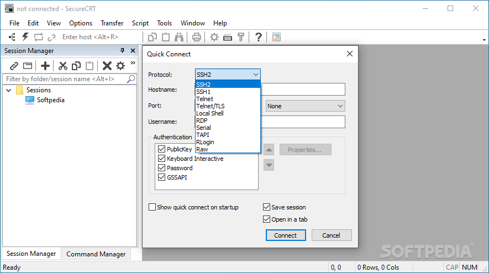Choose Local Shell protocol option
This screenshot has height=273, width=489.
228,113
